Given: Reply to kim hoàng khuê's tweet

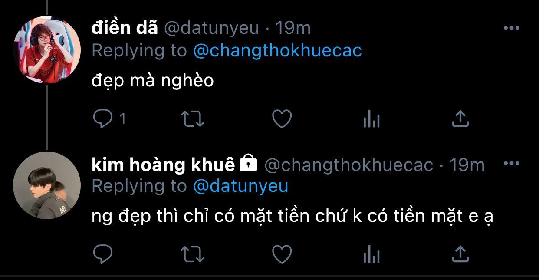Looking at the screenshot, I should click(x=103, y=254).
